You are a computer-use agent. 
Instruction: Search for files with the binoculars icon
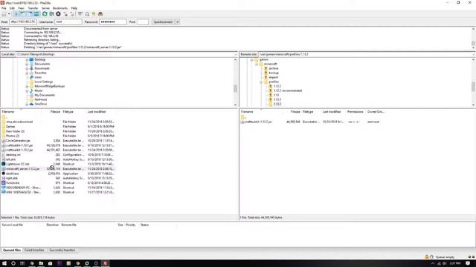coord(100,14)
